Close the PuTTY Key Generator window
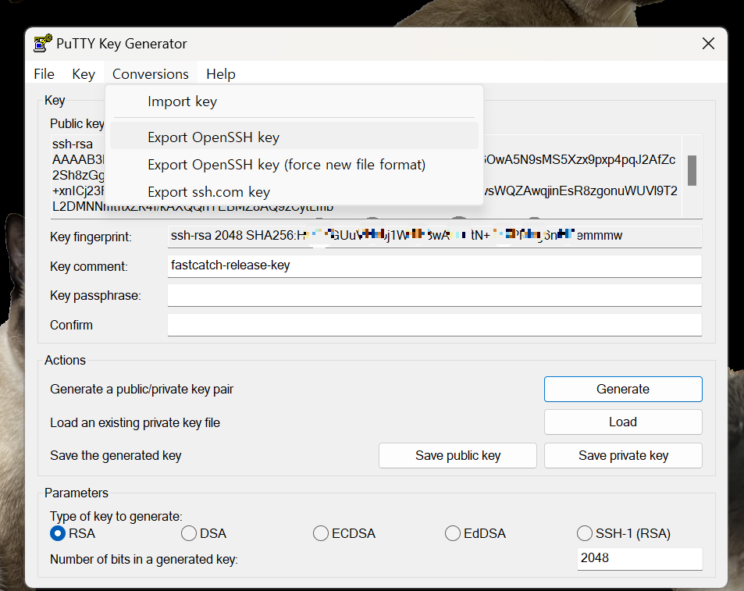 click(x=708, y=44)
